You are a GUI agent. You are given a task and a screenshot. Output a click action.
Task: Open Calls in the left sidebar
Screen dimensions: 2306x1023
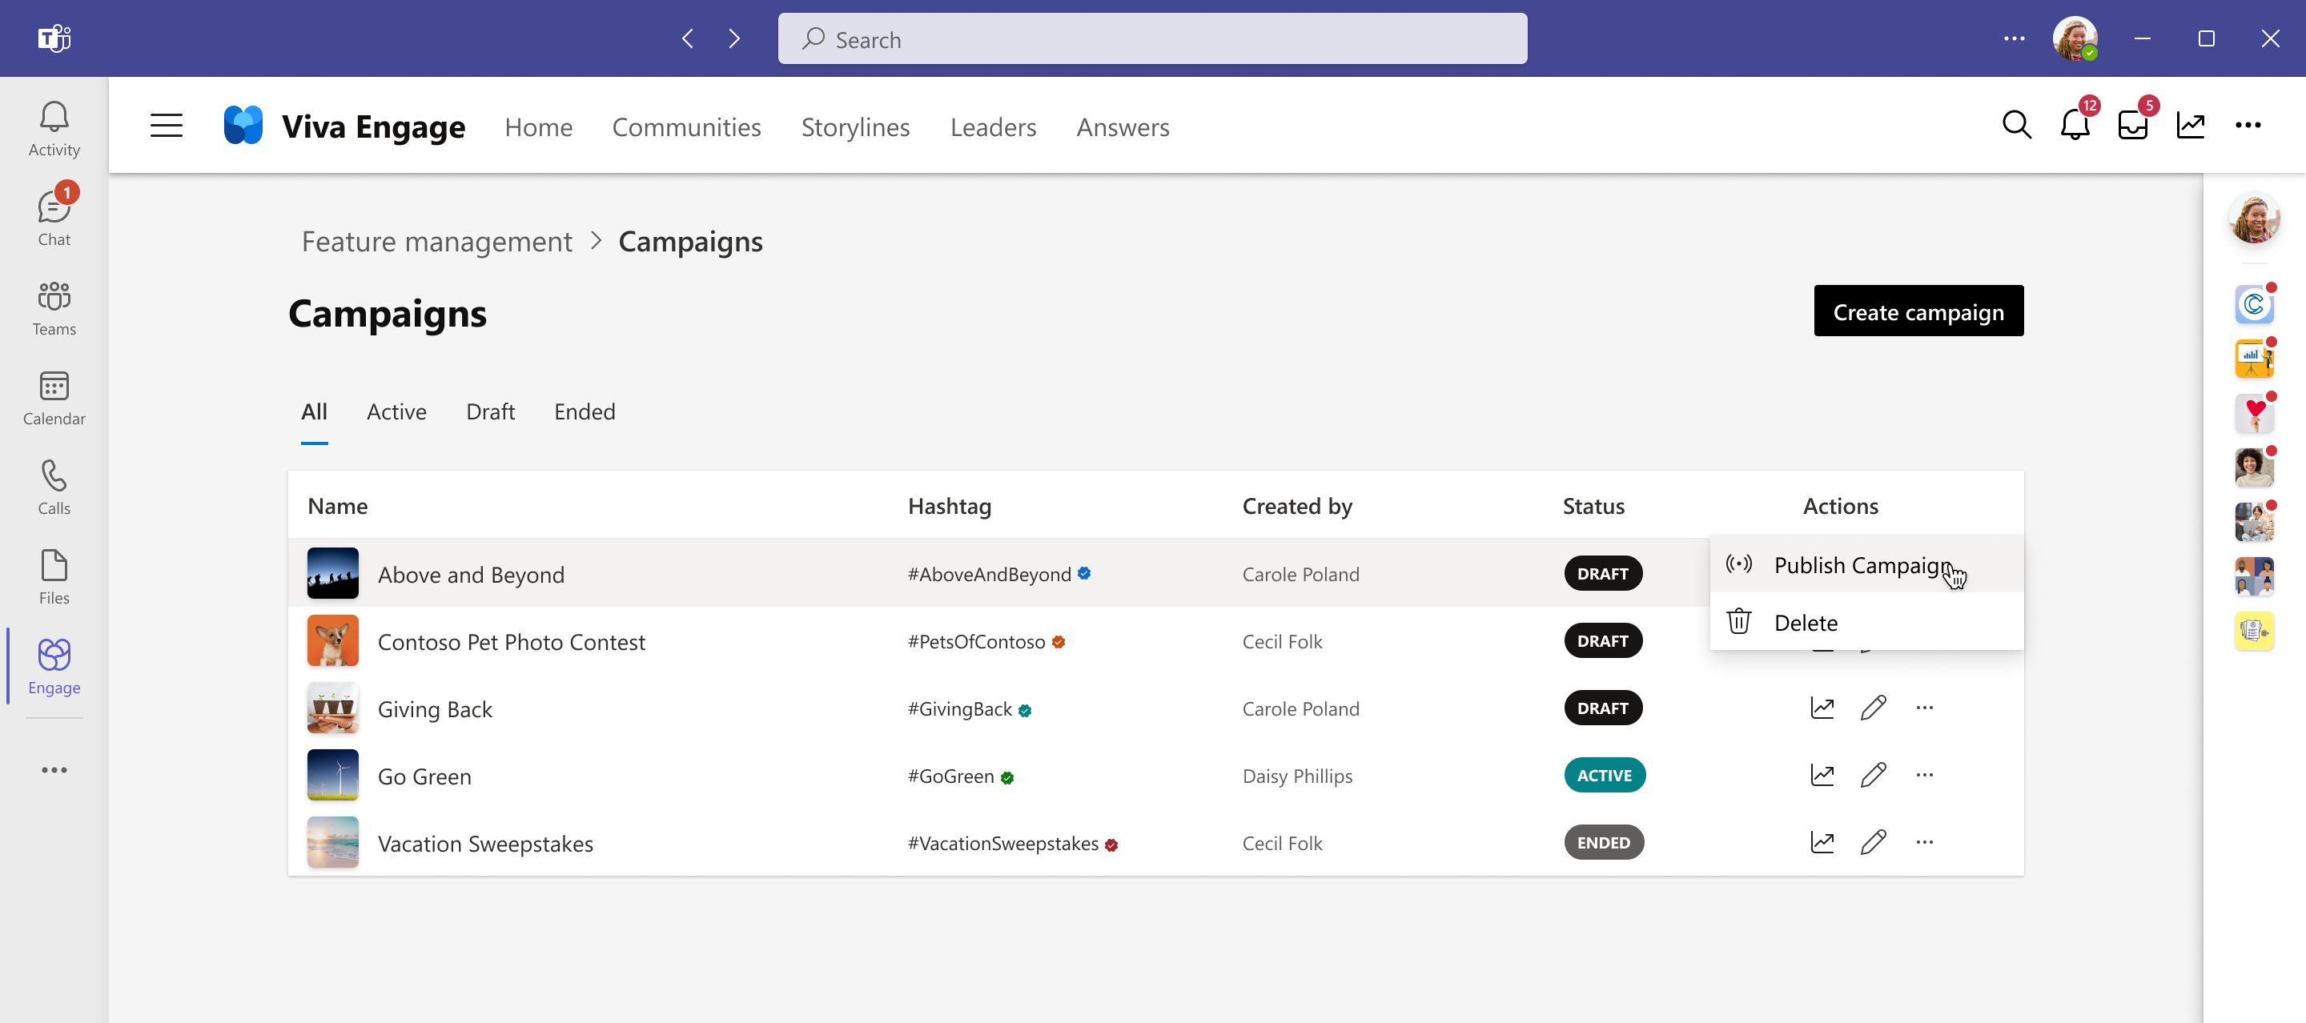(54, 487)
